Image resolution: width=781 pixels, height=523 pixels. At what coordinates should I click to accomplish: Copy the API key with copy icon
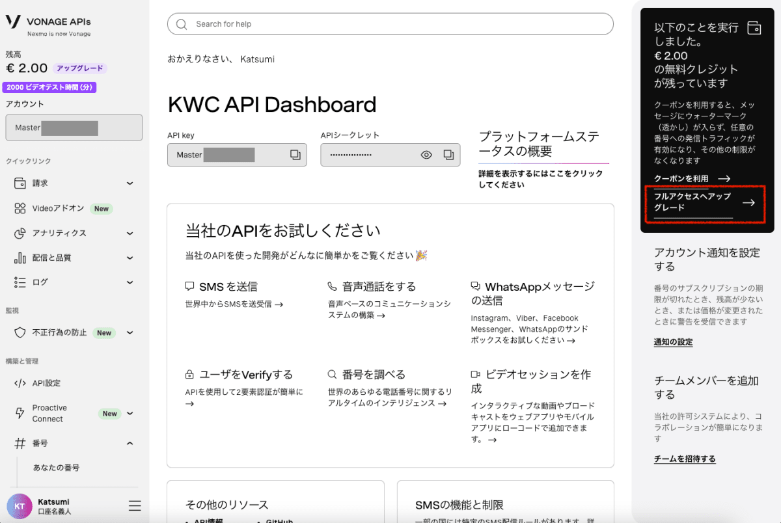point(295,155)
